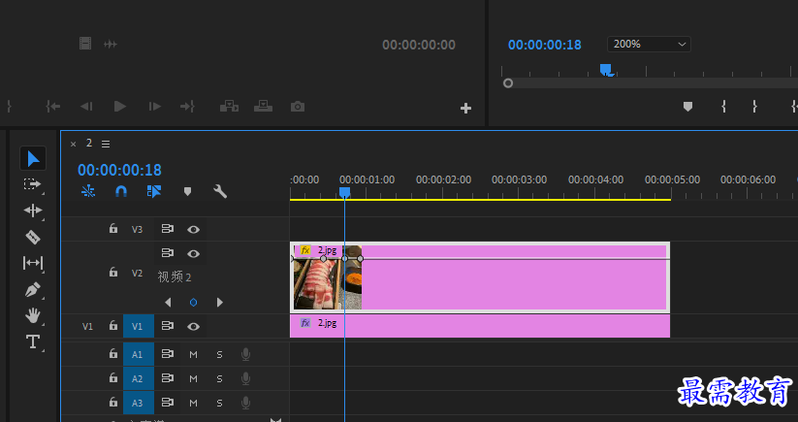This screenshot has width=798, height=422.
Task: Open fx badge on V1 clip
Action: (304, 323)
